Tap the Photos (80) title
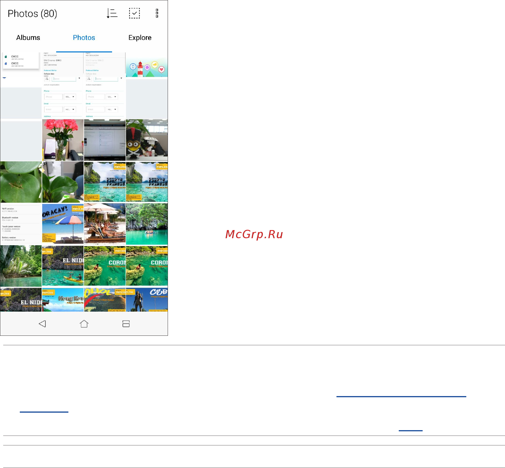The height and width of the screenshot is (468, 505). 32,14
